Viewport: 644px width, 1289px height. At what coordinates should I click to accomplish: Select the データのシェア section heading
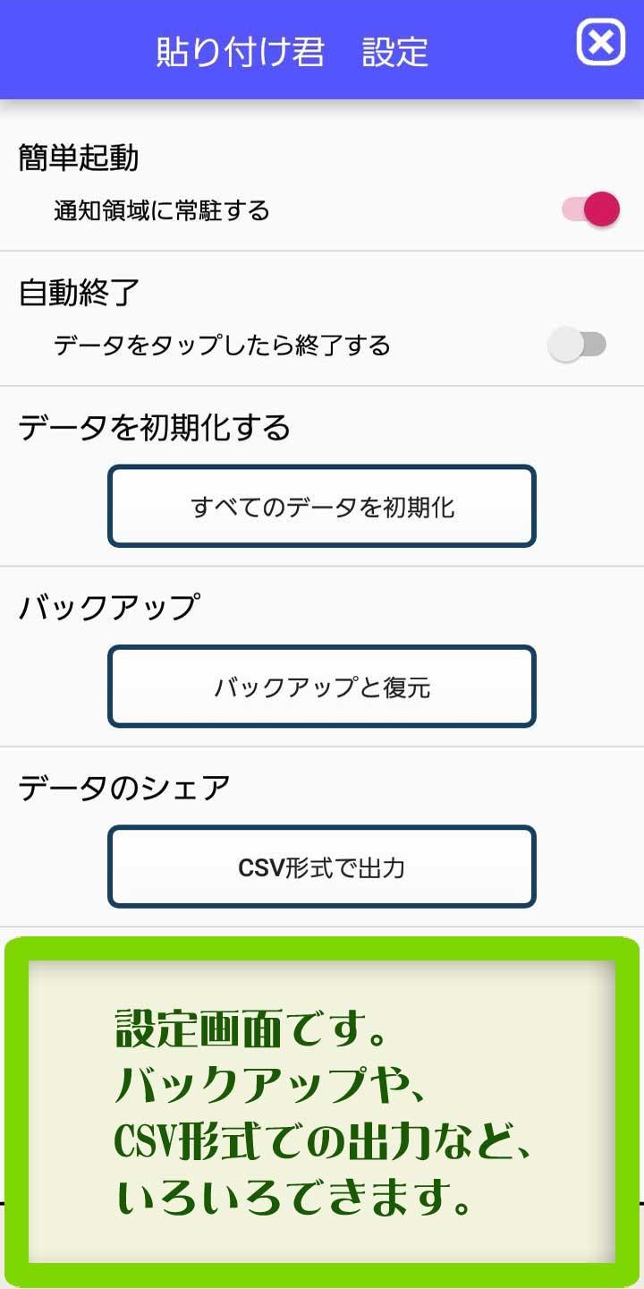coord(124,788)
